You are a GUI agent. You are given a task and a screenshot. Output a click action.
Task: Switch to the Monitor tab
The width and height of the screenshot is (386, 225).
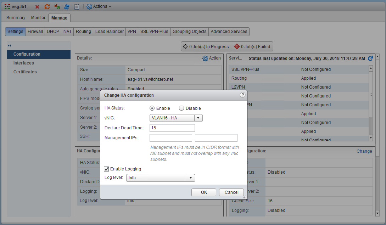[x=38, y=18]
